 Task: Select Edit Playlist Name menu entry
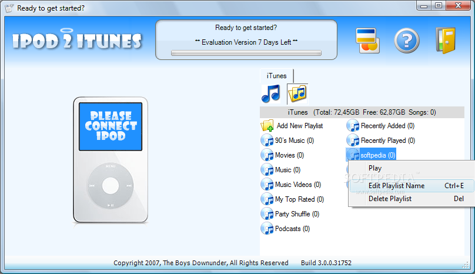pyautogui.click(x=396, y=186)
